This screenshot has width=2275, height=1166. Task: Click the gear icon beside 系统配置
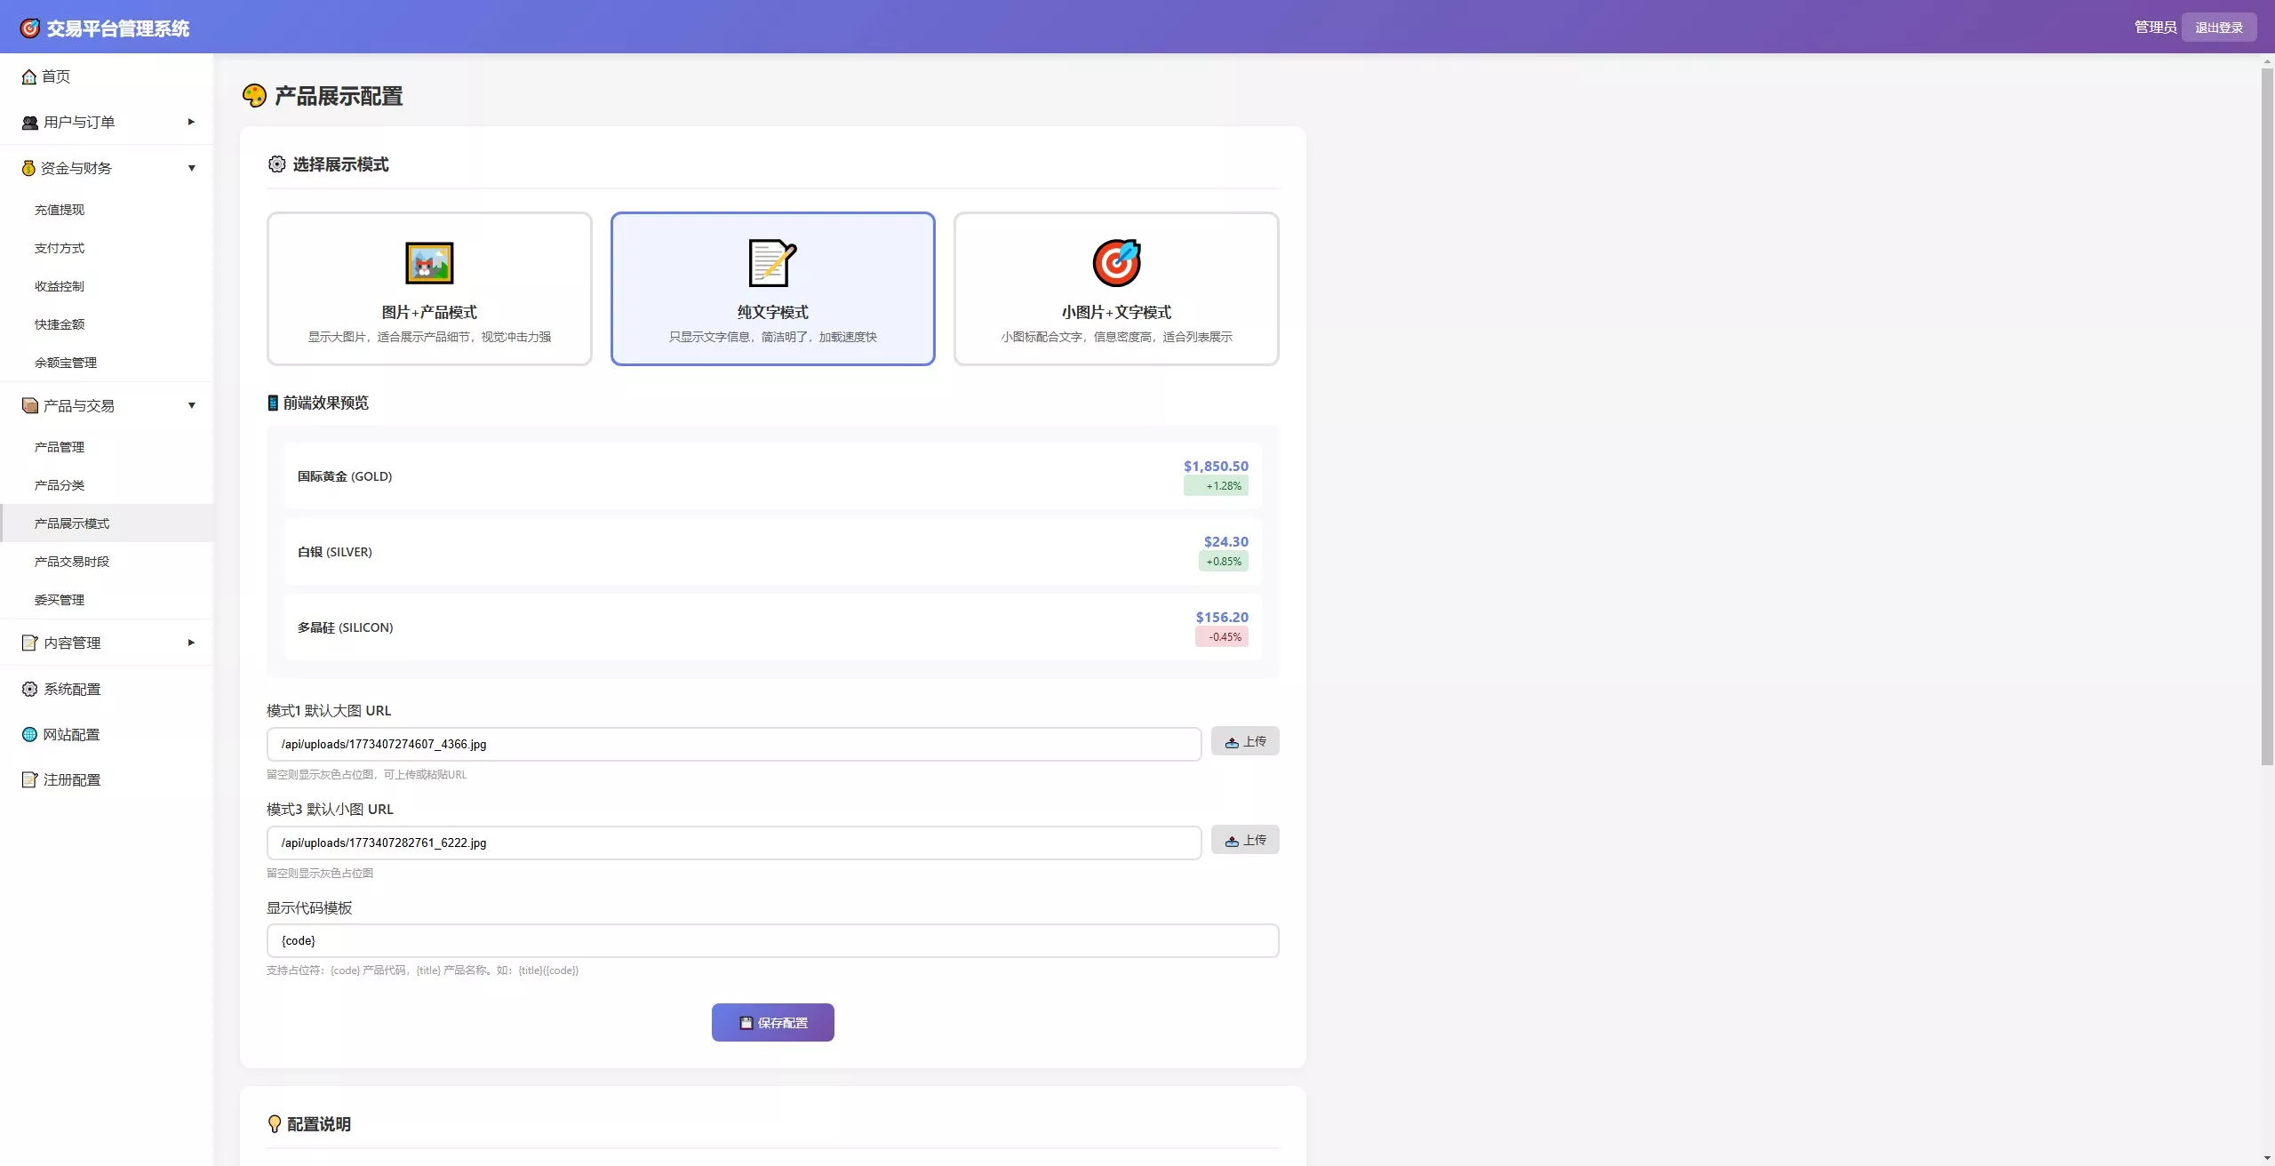pos(29,690)
